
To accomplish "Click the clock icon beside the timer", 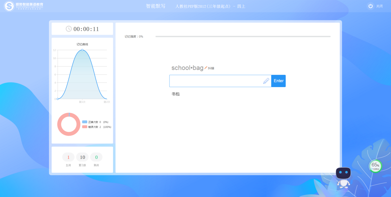I will tap(69, 29).
